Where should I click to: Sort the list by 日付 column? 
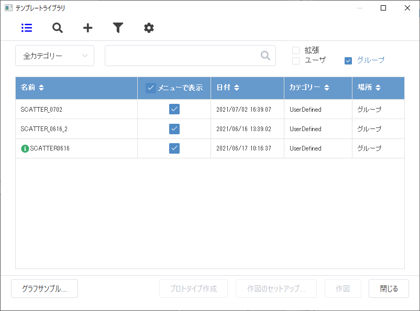click(237, 88)
